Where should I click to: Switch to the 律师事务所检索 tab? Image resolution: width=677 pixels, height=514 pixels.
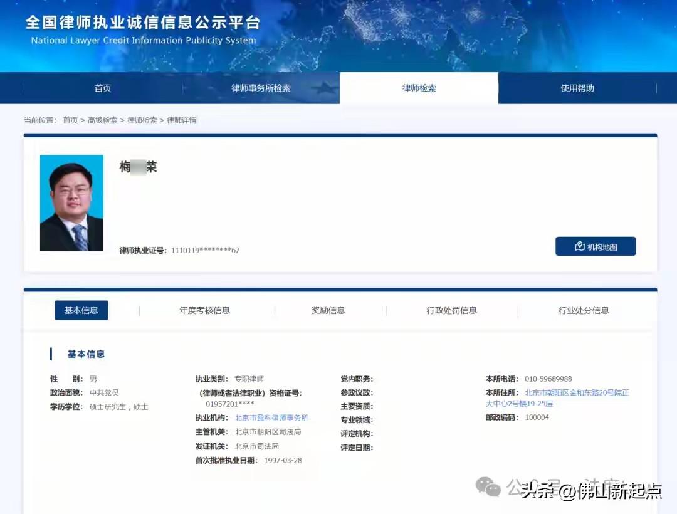coord(261,88)
